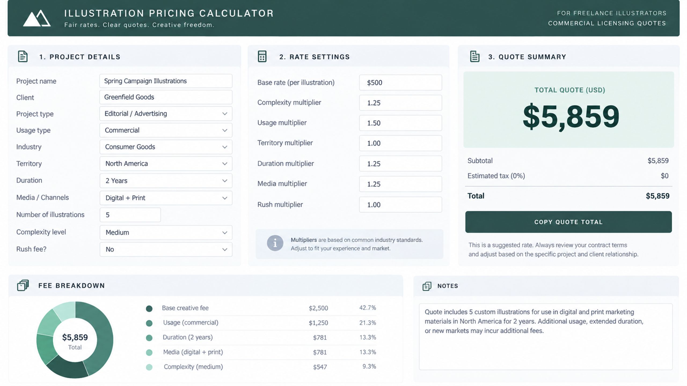Open the Rush fee dropdown
This screenshot has width=687, height=386.
pos(166,250)
